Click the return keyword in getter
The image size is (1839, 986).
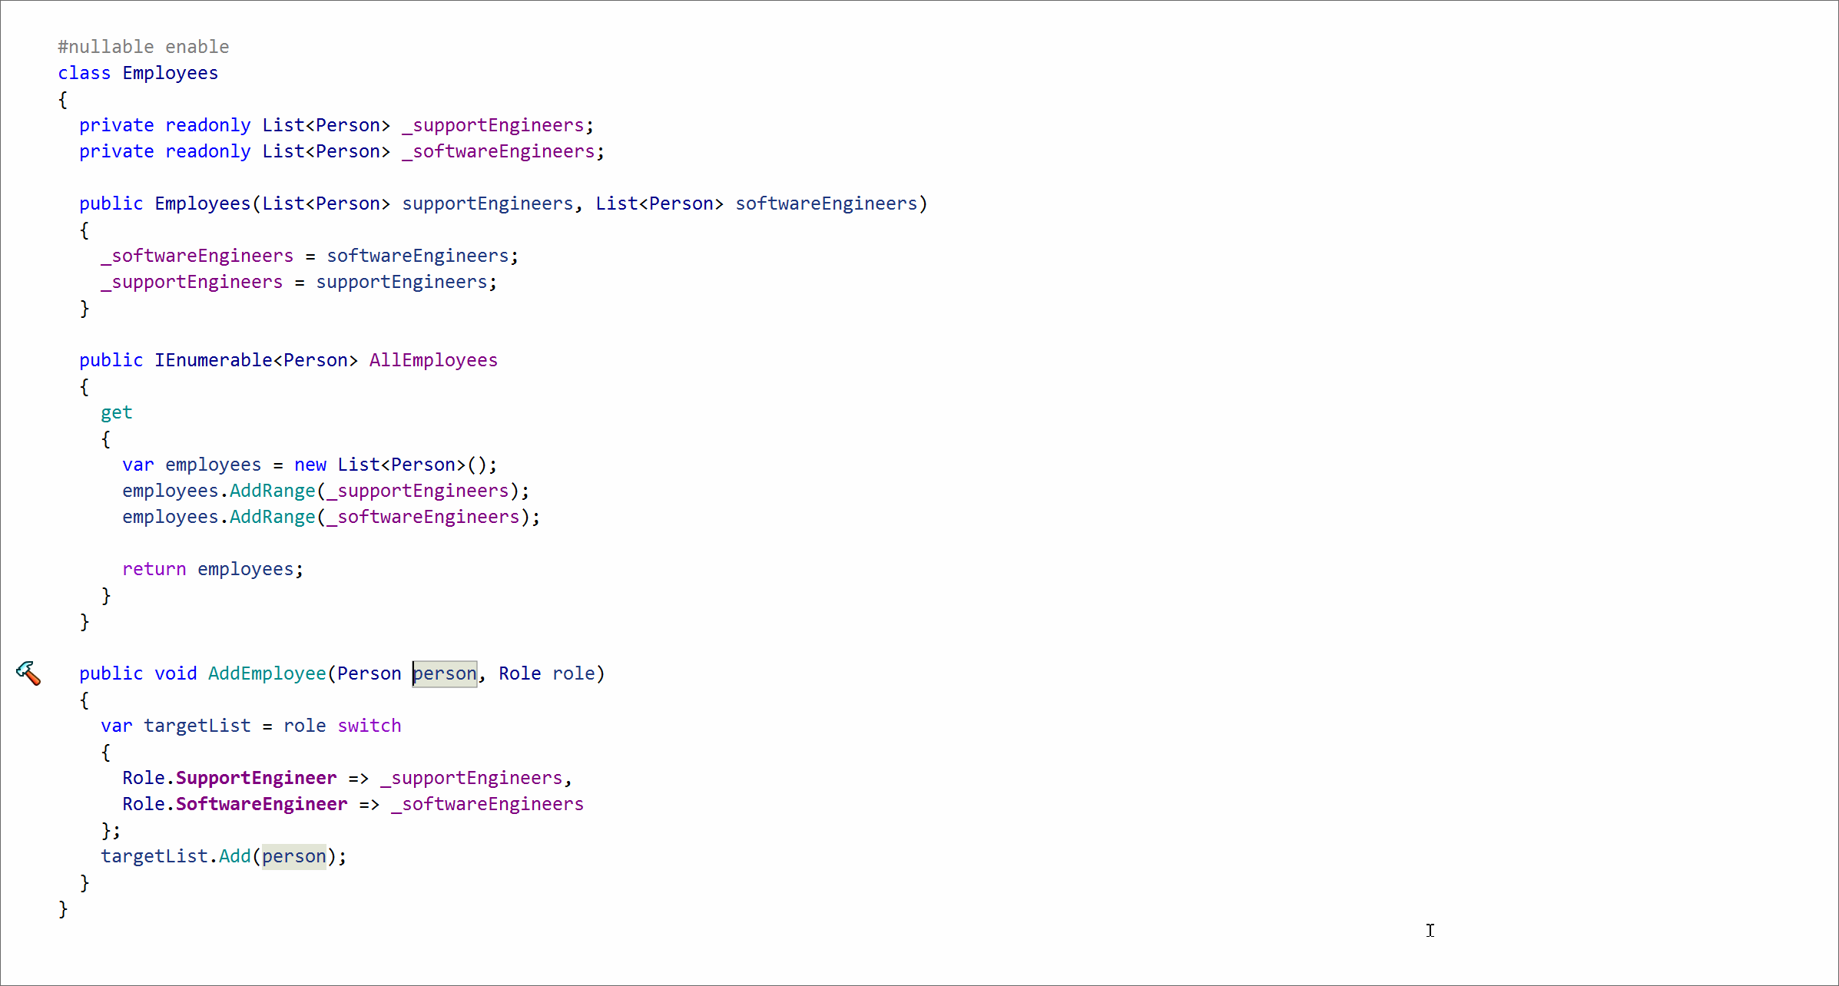point(154,569)
